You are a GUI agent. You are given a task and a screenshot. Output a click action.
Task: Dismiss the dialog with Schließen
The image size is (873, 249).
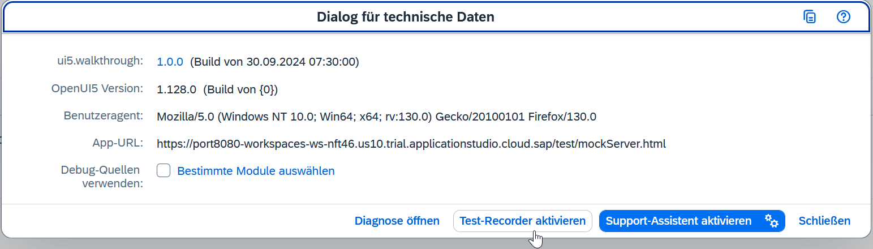pos(824,221)
